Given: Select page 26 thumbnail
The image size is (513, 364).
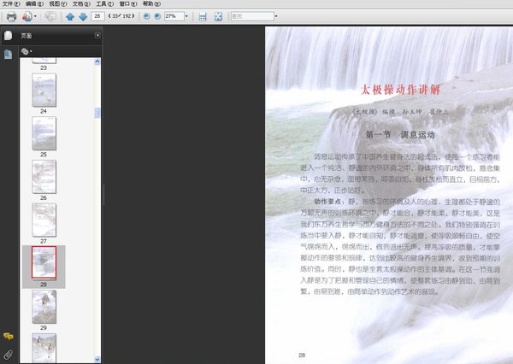Looking at the screenshot, I should pos(44,177).
